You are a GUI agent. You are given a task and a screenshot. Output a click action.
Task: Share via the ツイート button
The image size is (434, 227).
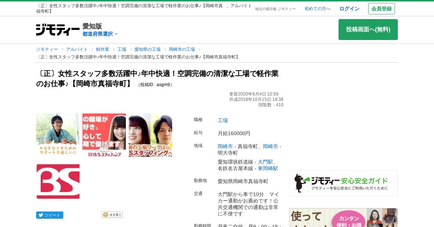click(50, 215)
